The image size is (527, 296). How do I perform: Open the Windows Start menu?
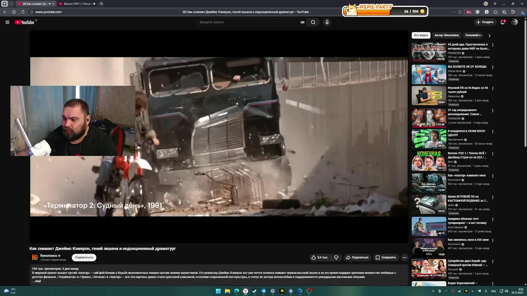pyautogui.click(x=218, y=291)
